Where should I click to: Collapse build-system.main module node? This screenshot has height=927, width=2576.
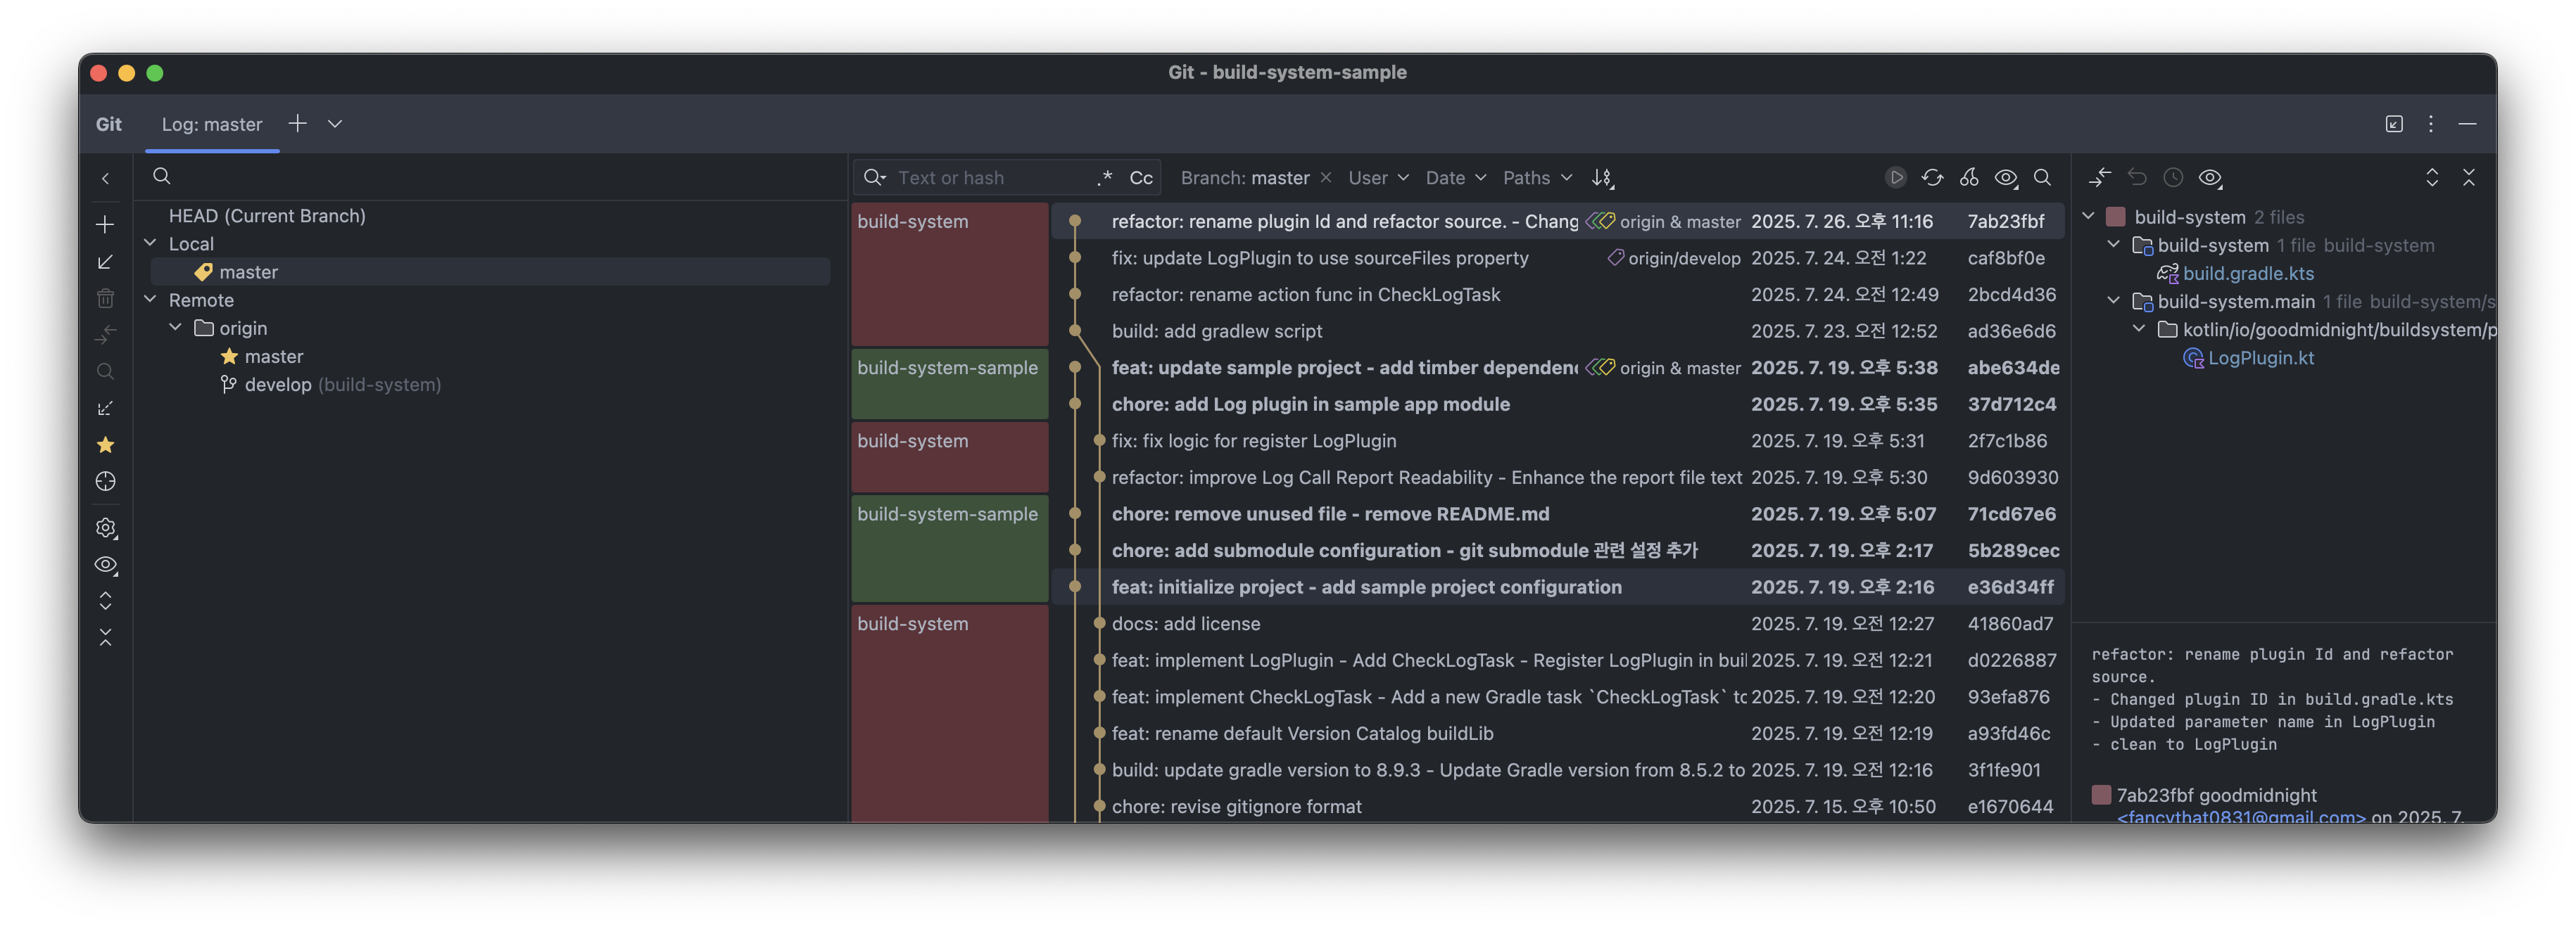(2113, 300)
